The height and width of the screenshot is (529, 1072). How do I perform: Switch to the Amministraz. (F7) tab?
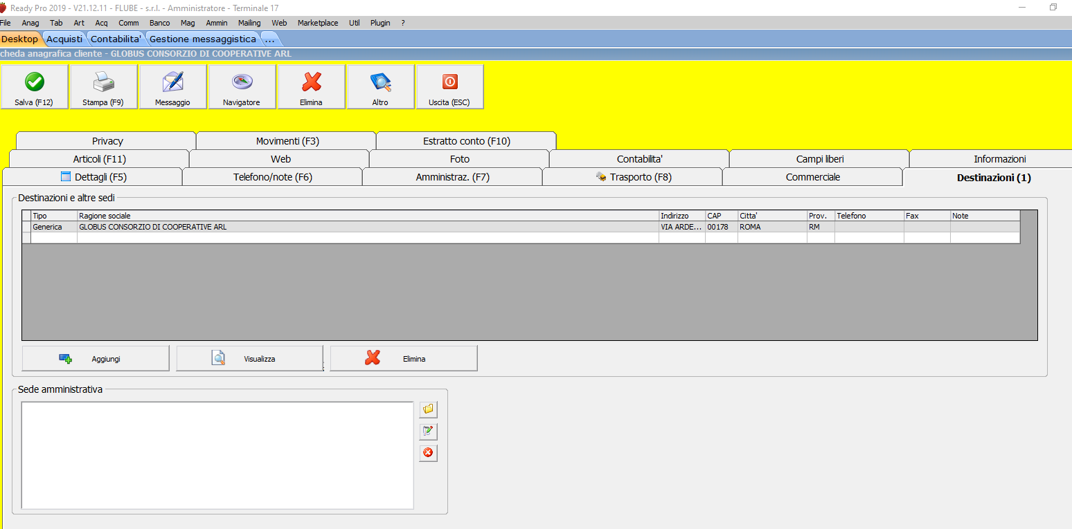[x=453, y=177]
